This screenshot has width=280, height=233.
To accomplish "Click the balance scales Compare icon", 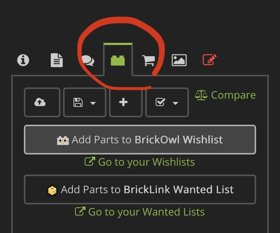I will tap(201, 95).
